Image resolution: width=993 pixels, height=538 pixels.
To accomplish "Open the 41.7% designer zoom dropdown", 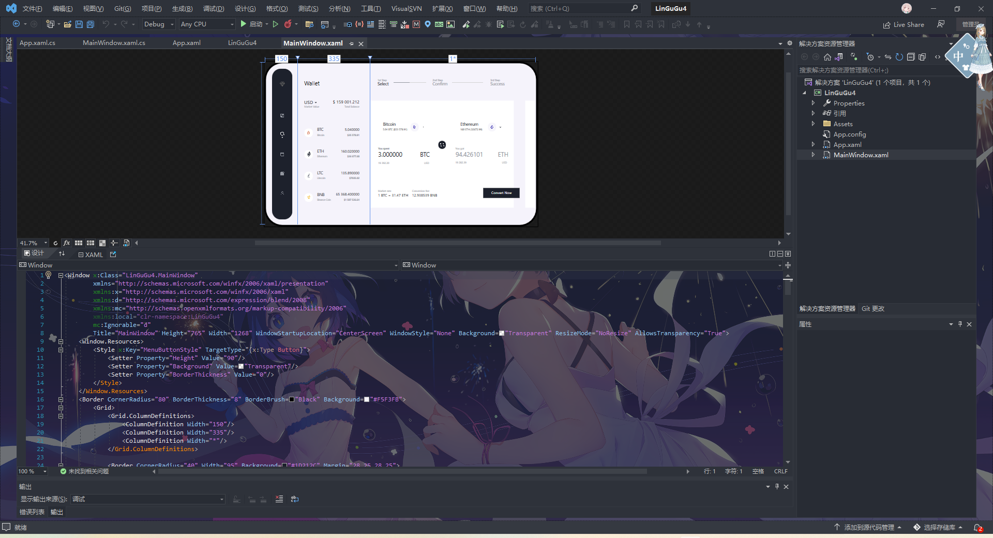I will point(33,243).
